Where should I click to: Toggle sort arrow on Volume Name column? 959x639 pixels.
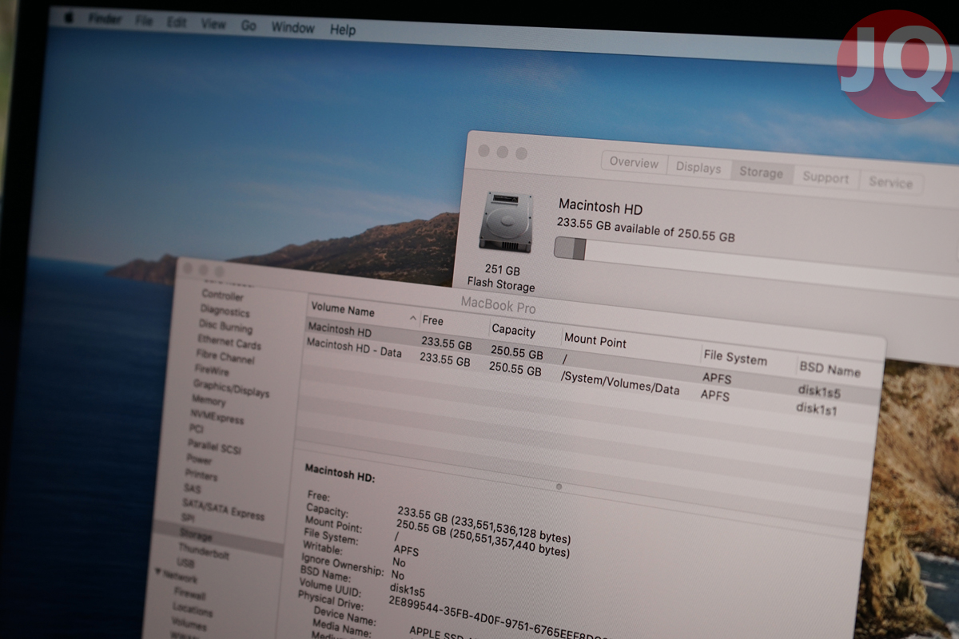click(x=413, y=319)
